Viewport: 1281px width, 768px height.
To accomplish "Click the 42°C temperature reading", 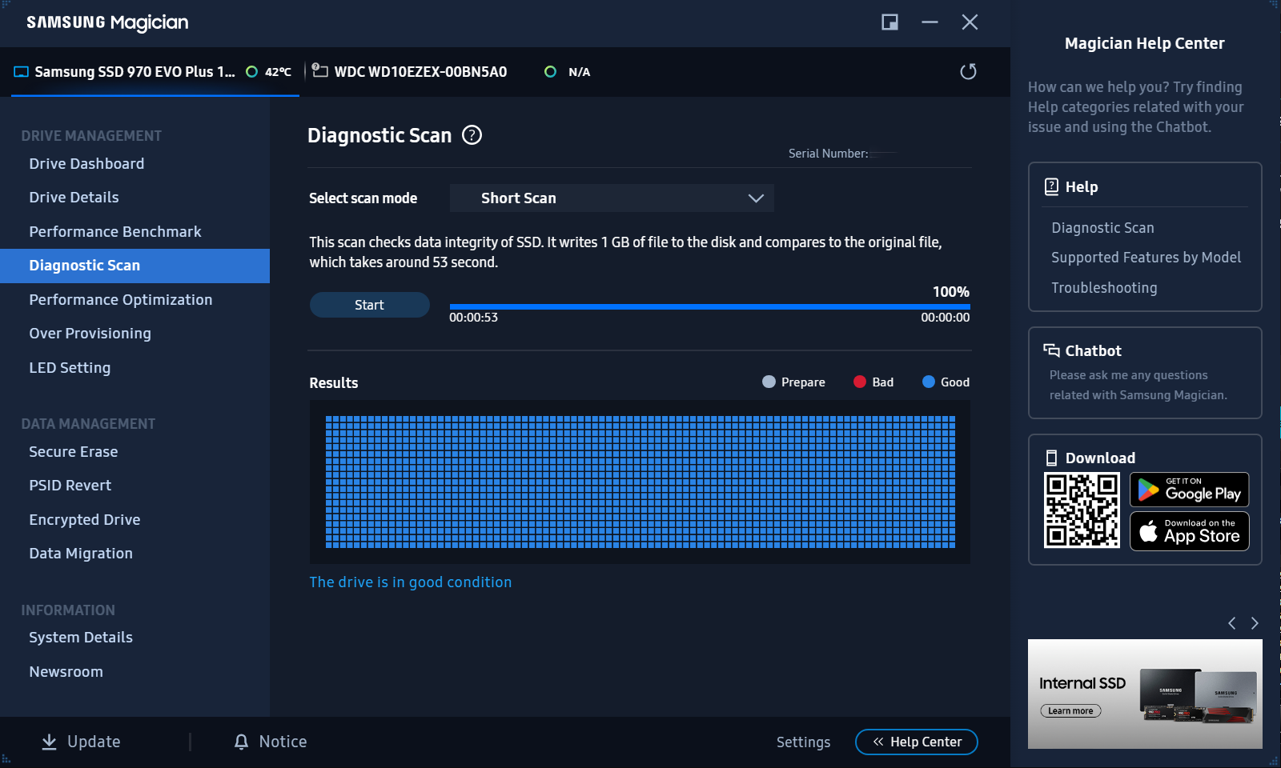I will tap(278, 72).
